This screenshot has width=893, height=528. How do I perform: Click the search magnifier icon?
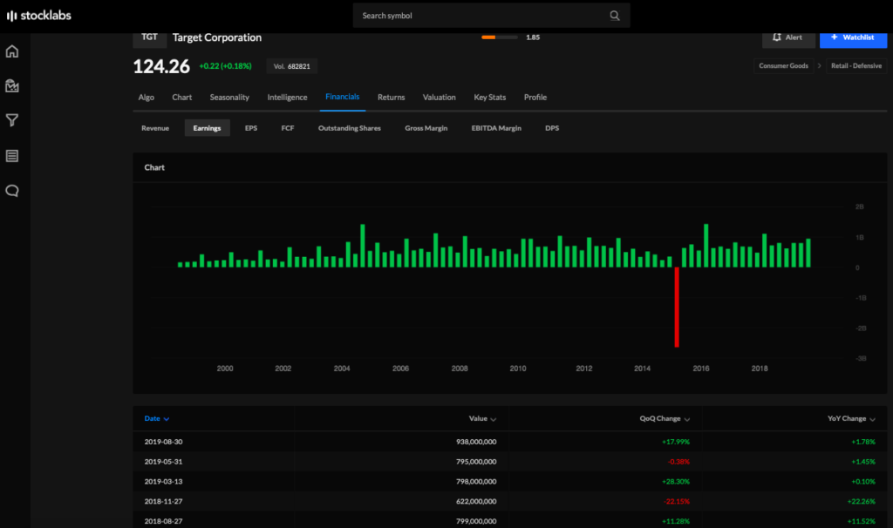615,16
